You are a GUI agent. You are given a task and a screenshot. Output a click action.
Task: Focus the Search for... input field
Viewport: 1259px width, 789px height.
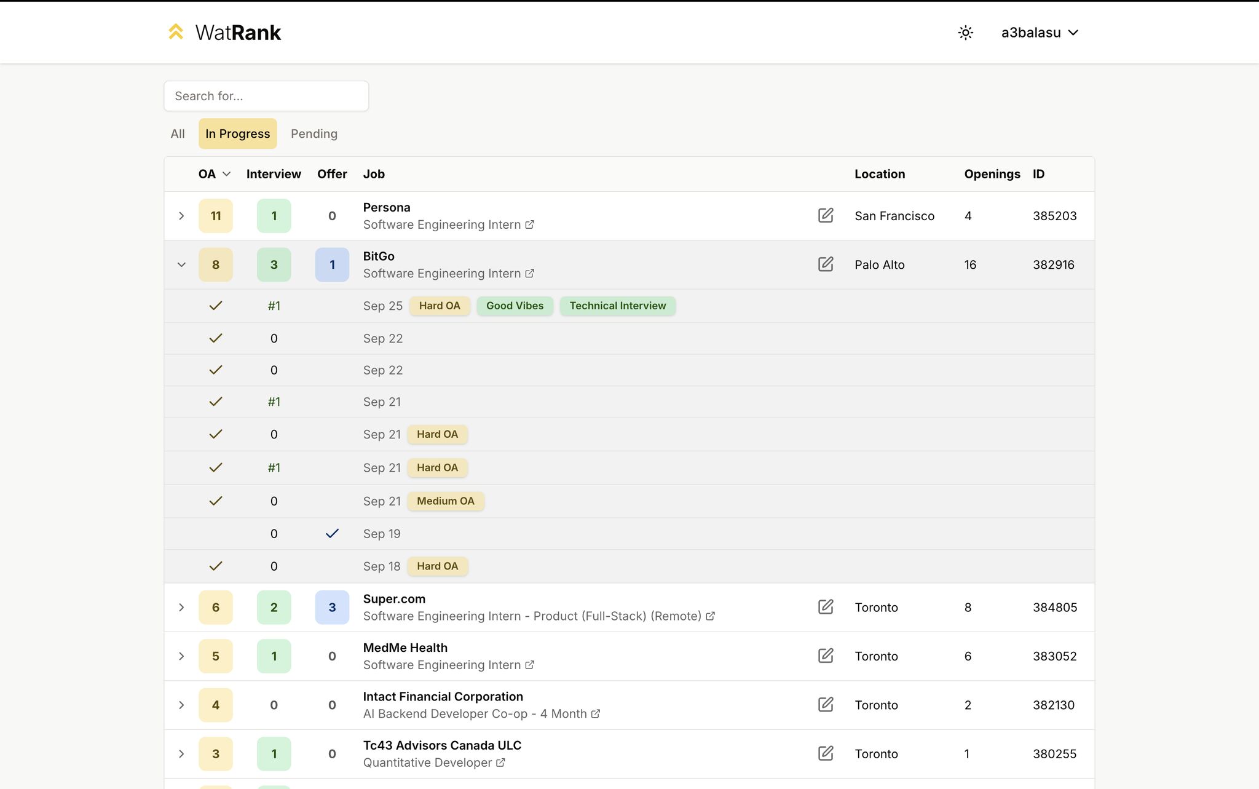pyautogui.click(x=266, y=96)
